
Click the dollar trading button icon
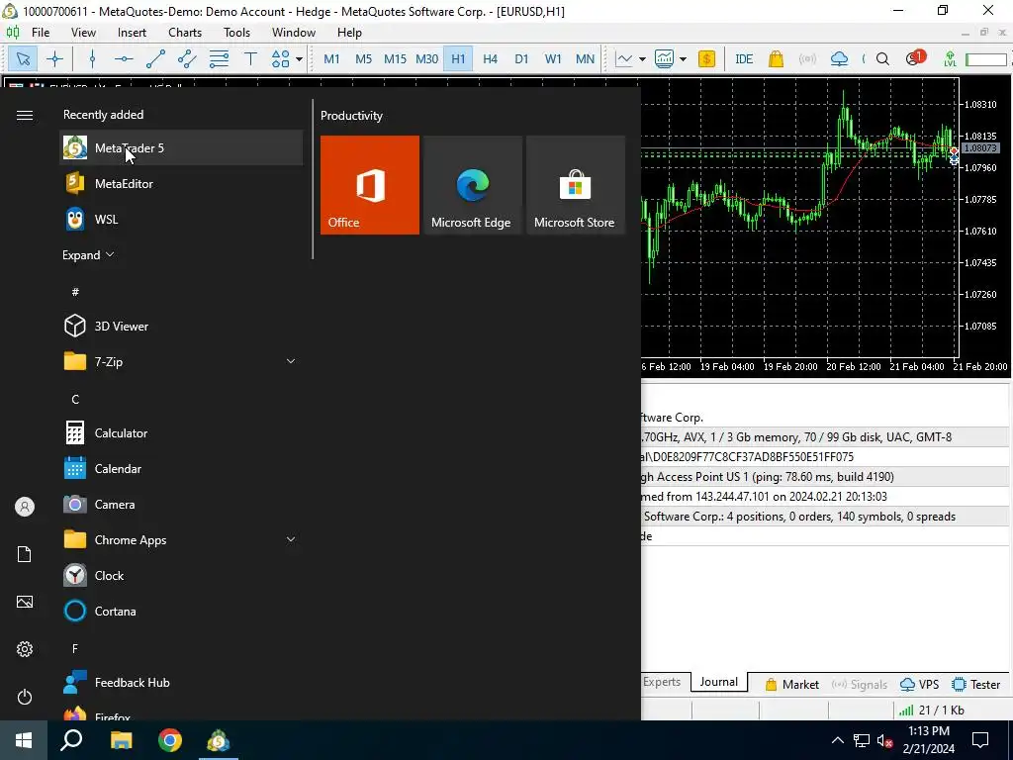pyautogui.click(x=706, y=58)
